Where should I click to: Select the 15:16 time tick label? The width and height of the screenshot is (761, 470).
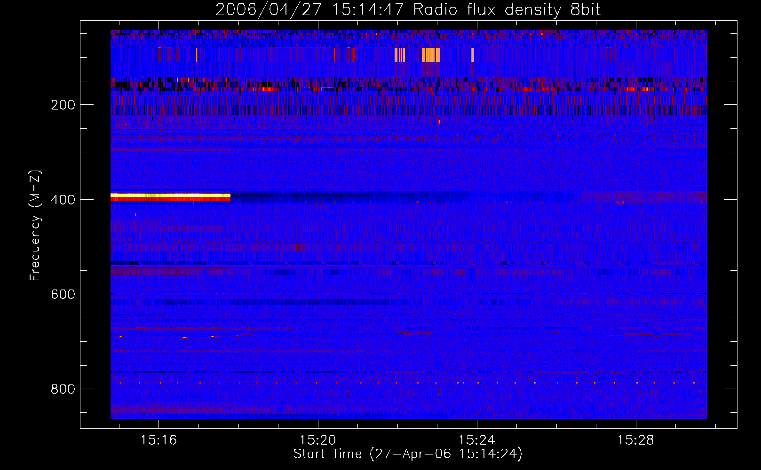pos(159,440)
